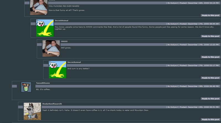This screenshot has height=123, width=221.
Task: Open SecretAnimal's avatar on the 08:44 AM comment
Action: (x=45, y=28)
